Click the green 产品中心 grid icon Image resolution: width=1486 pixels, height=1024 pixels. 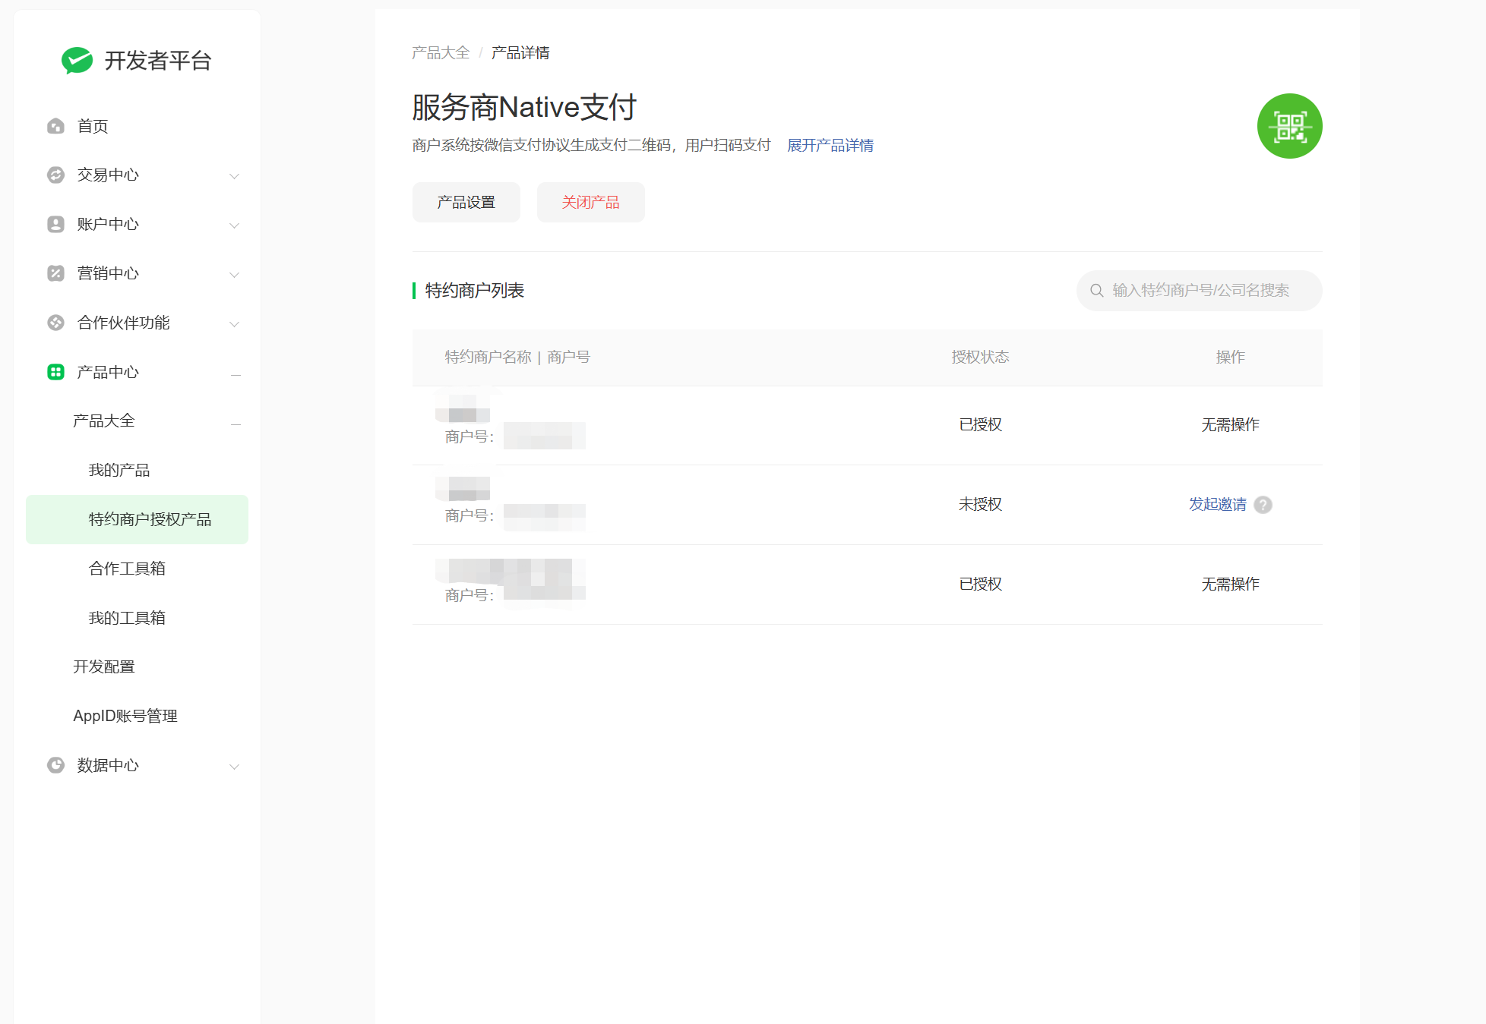click(x=55, y=372)
